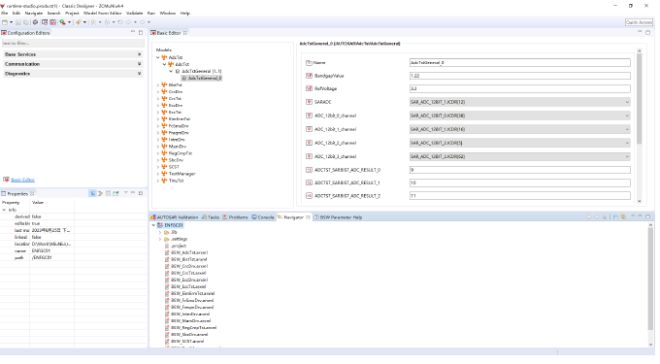The height and width of the screenshot is (364, 660).
Task: Click the .settings folder icon
Action: click(x=167, y=239)
